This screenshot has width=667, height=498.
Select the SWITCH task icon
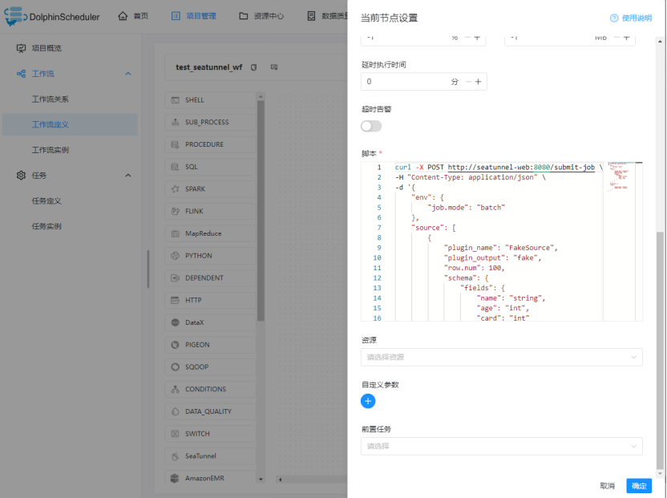click(x=176, y=434)
